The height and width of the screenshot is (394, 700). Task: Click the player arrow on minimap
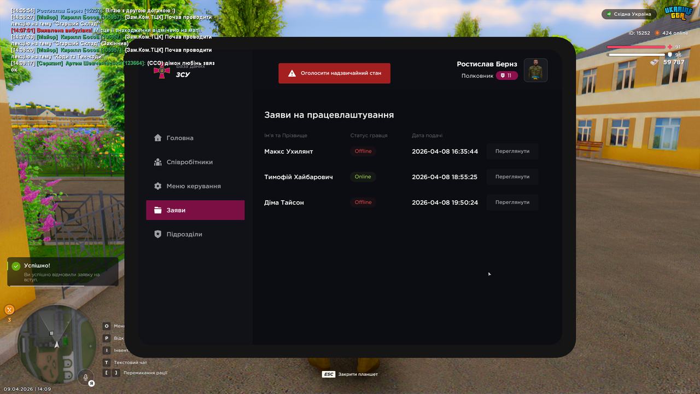point(56,344)
